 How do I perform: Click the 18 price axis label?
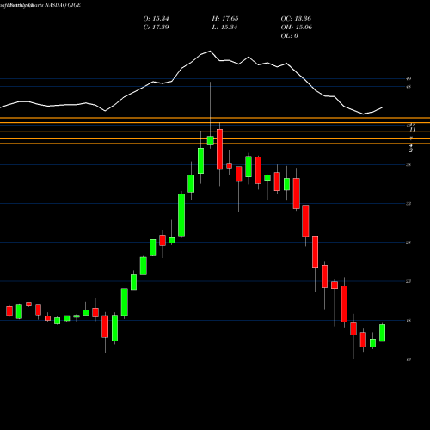click(x=408, y=321)
